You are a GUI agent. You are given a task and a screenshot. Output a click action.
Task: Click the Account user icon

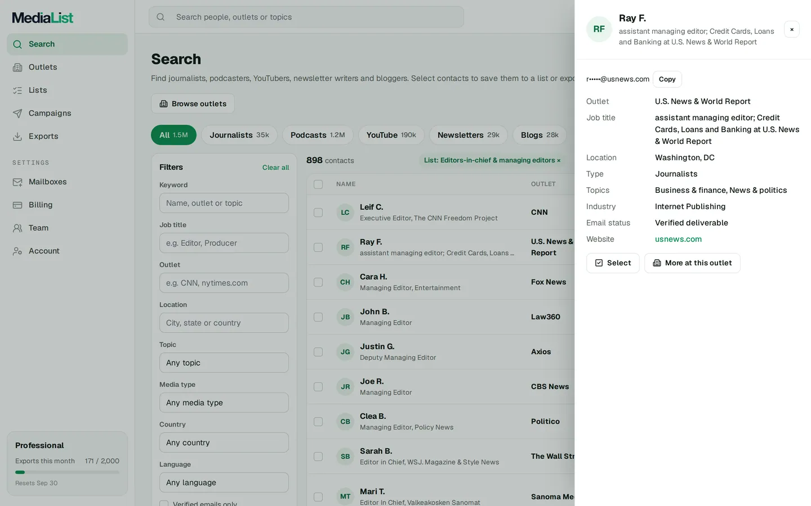pos(17,251)
